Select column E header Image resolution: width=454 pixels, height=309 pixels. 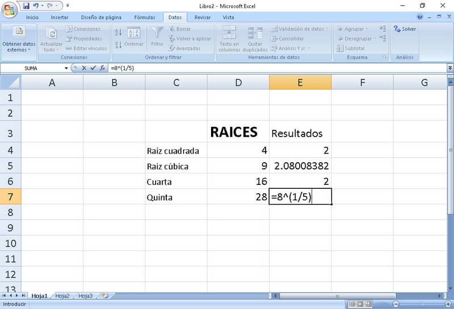click(300, 82)
